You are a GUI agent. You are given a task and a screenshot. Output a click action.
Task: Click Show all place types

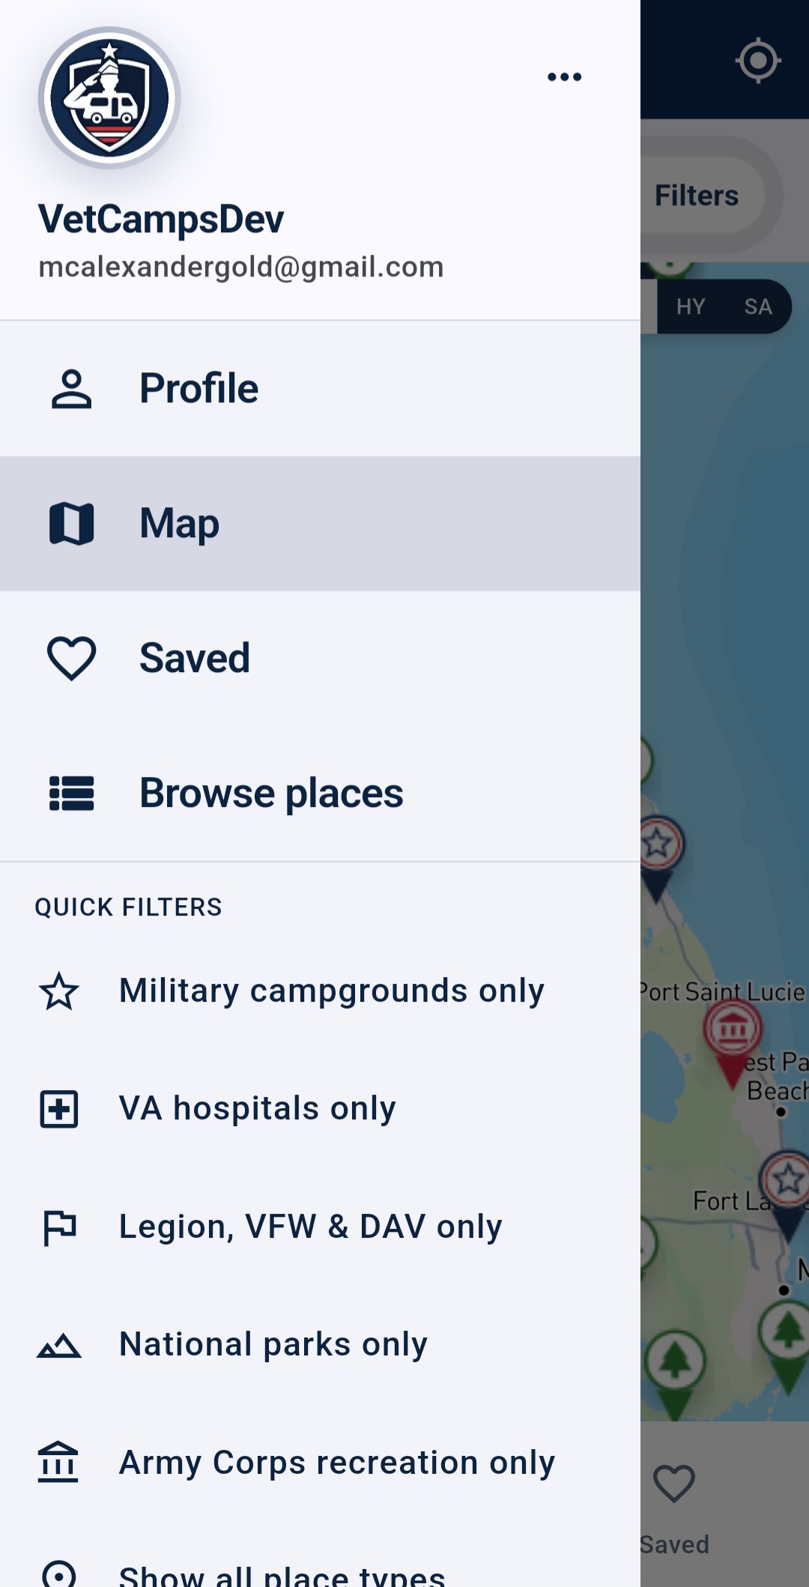coord(282,1574)
